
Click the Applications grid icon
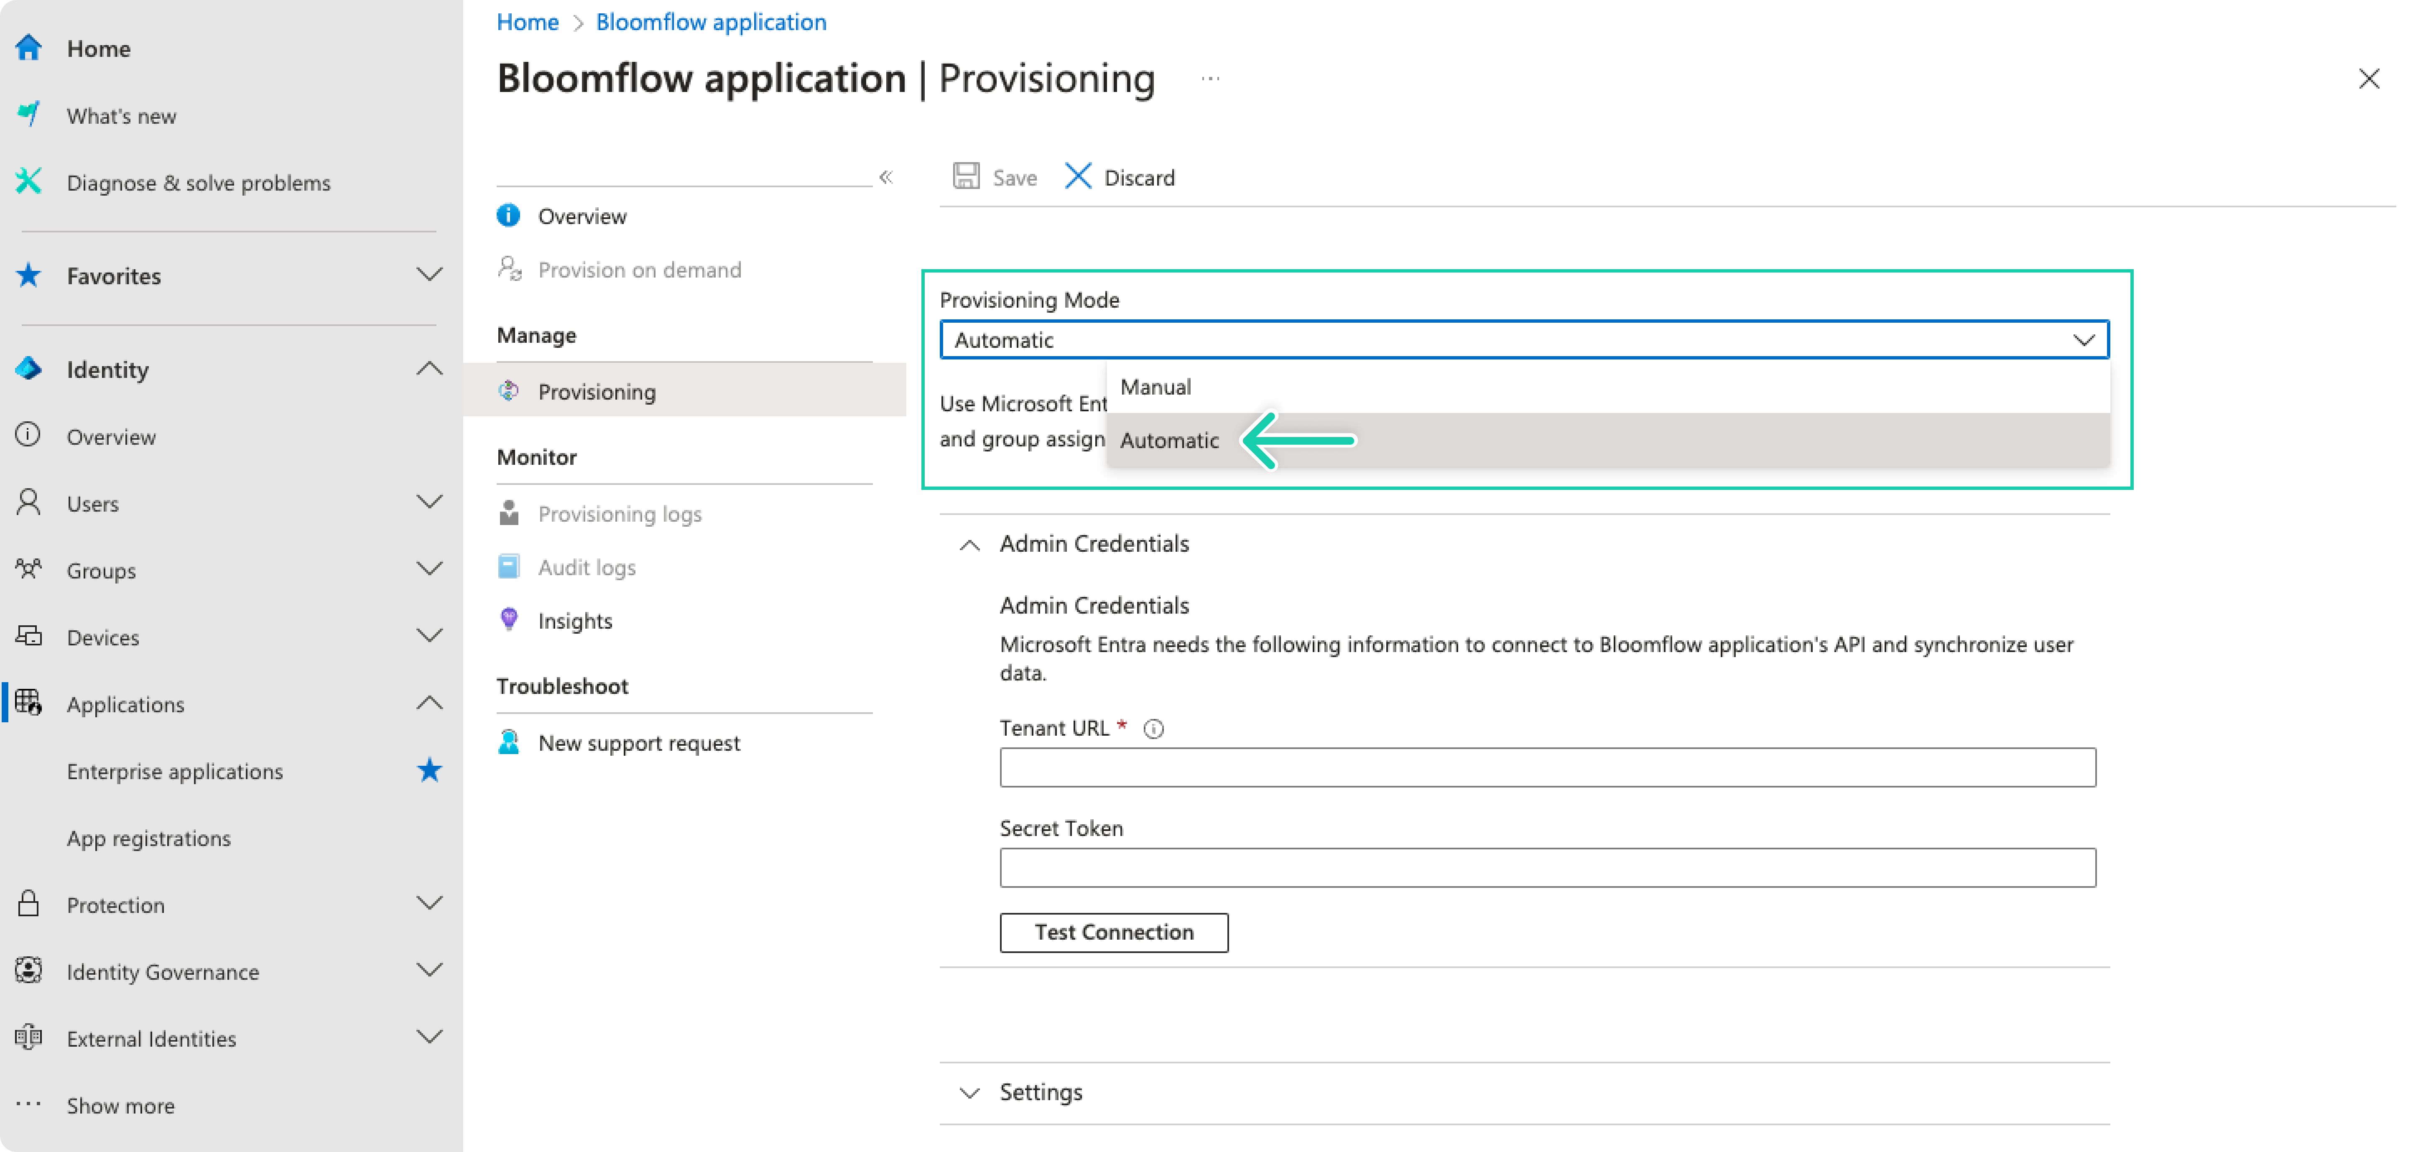click(29, 702)
